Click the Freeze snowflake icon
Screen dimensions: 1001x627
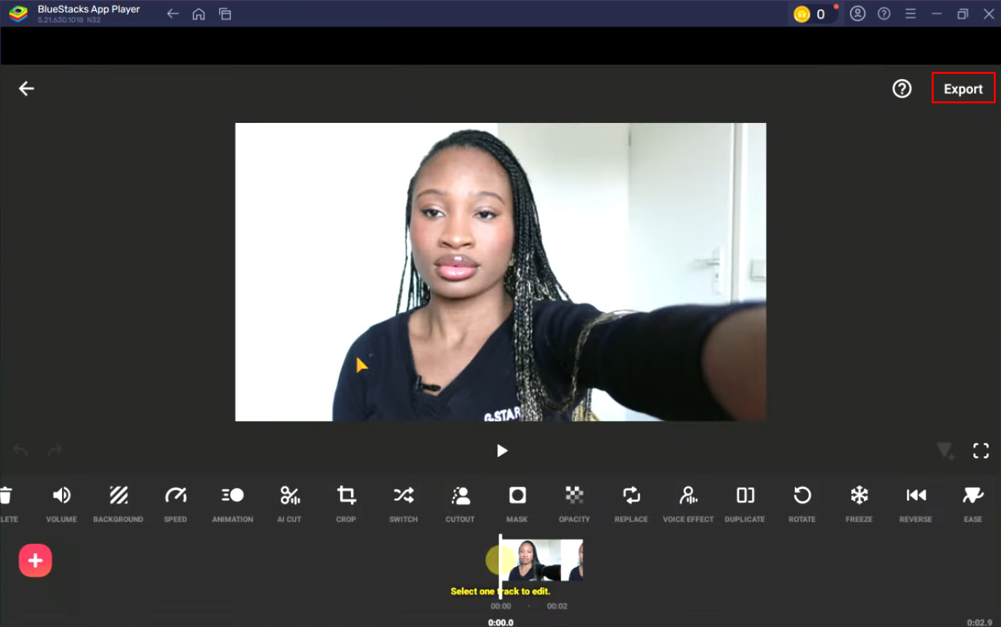click(x=859, y=496)
